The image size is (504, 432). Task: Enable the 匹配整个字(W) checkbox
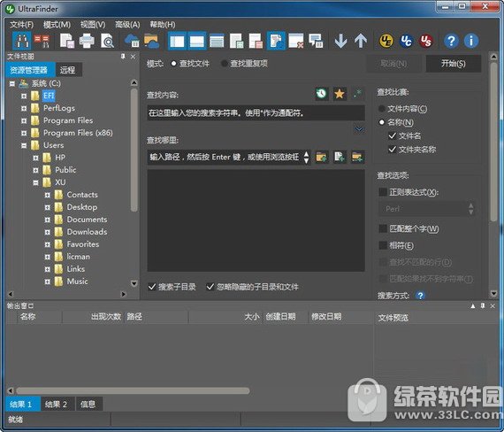pyautogui.click(x=383, y=228)
